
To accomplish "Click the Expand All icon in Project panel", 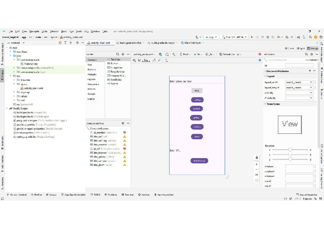I will 66,43.
